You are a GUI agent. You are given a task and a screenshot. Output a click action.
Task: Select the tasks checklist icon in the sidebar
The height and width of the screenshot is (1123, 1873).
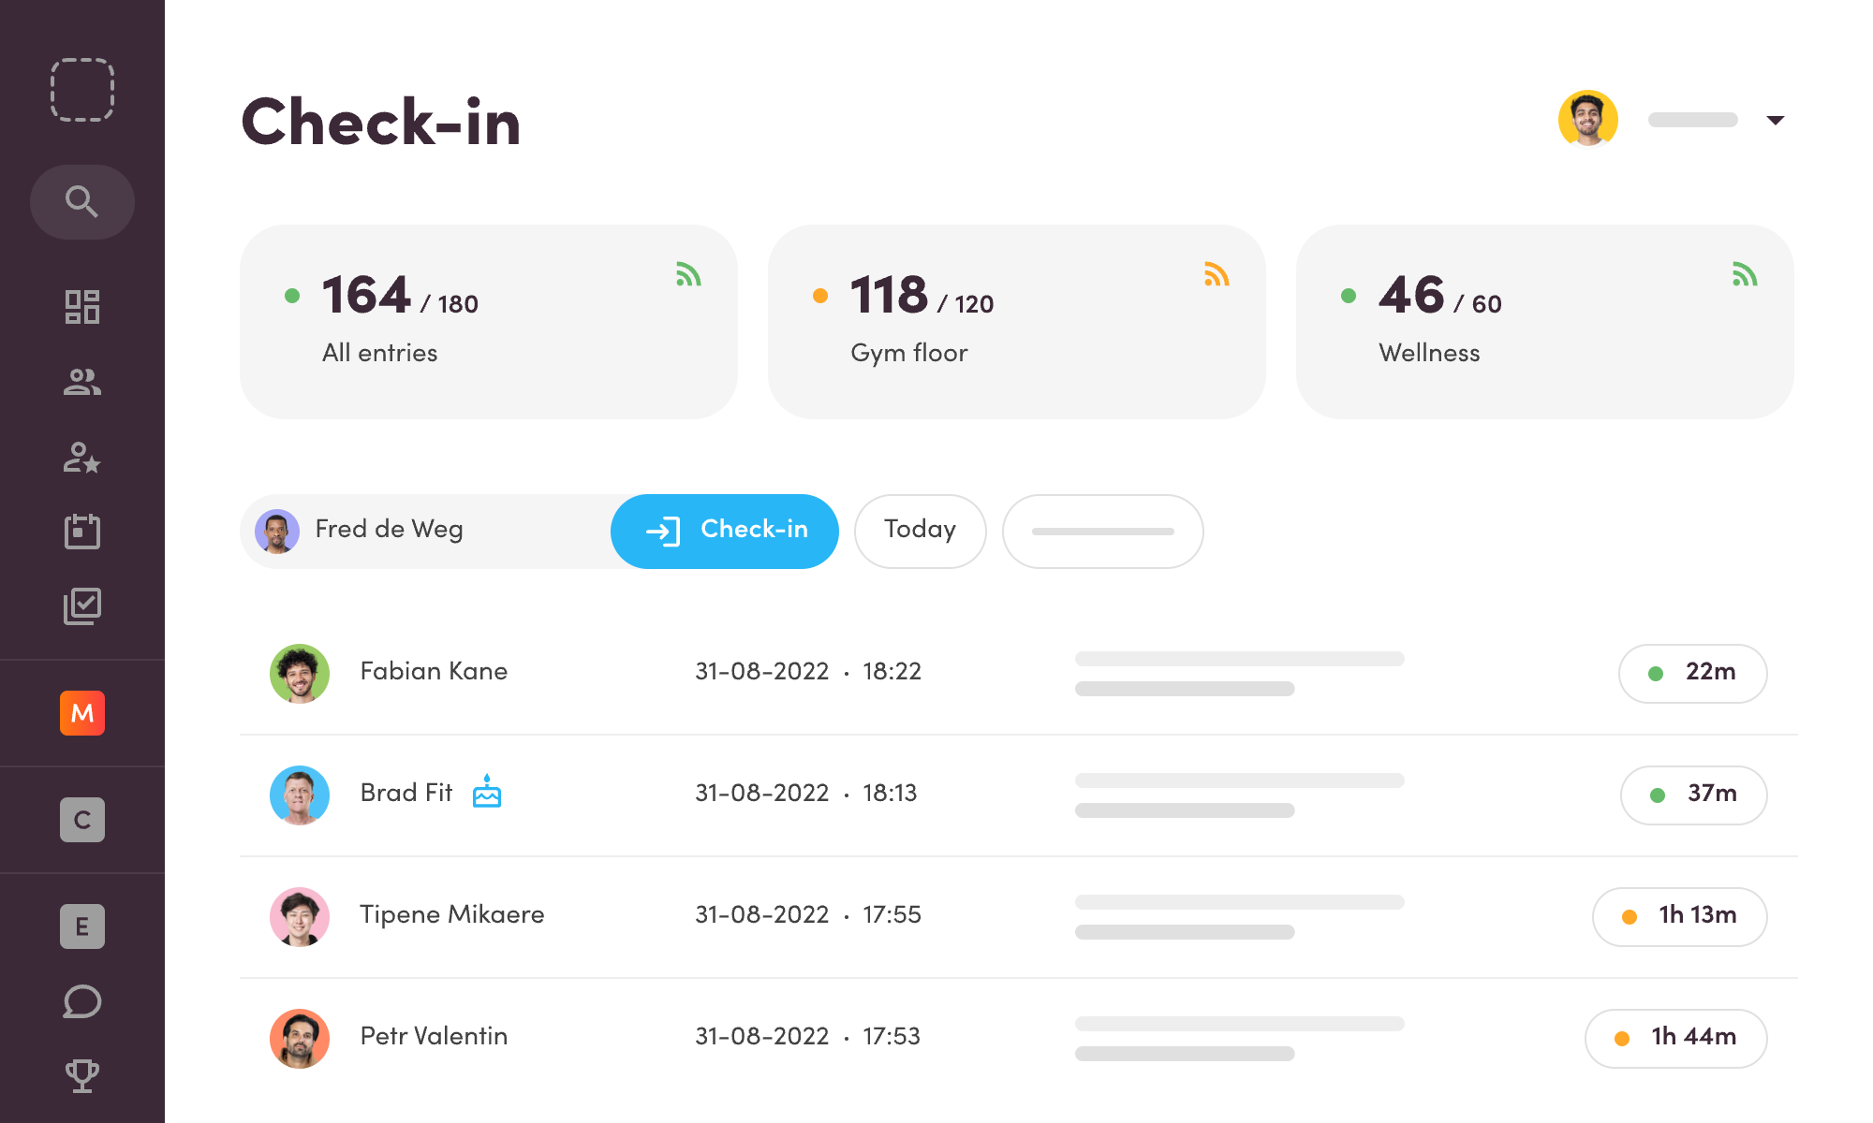tap(82, 606)
